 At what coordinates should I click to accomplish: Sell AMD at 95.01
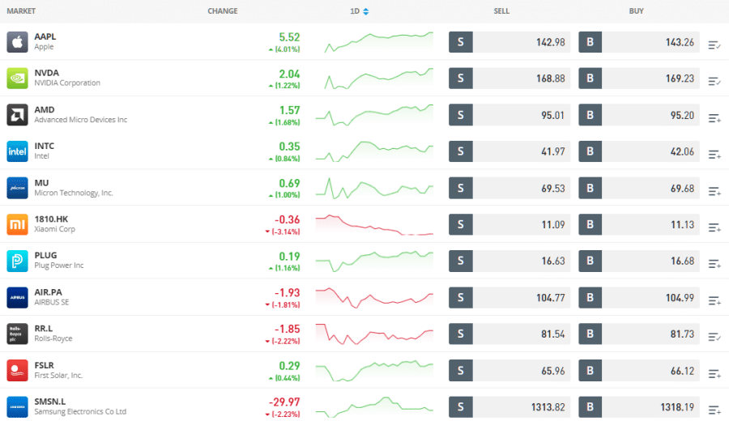pos(509,115)
